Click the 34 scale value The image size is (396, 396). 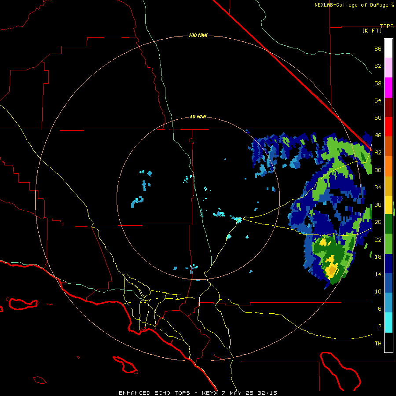[x=378, y=187]
